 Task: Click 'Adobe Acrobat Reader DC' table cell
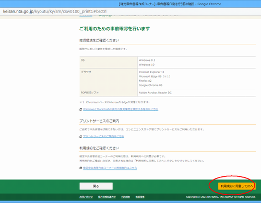tap(155, 93)
